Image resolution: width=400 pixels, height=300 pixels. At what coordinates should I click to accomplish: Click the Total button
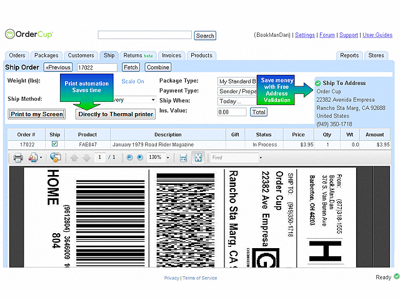tap(259, 112)
